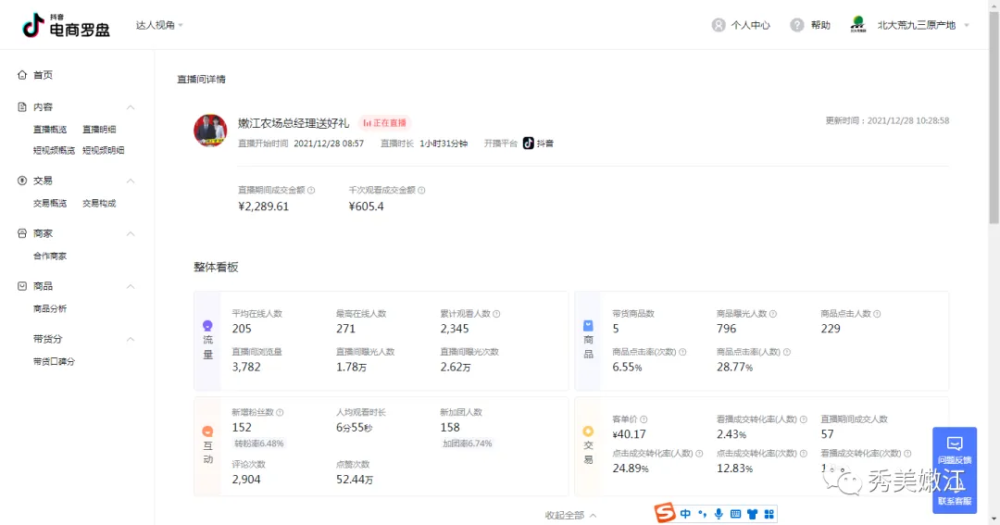Click the 交易 coin icon
Viewport: 1000px width, 525px height.
tap(22, 181)
